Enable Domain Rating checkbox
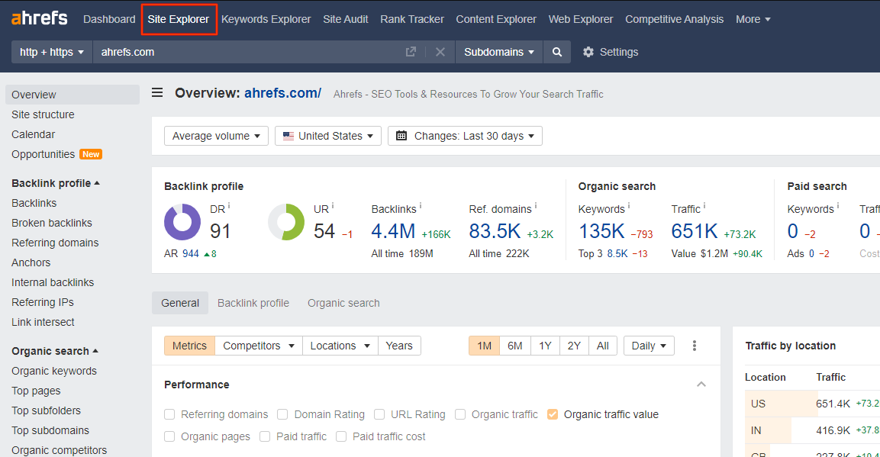Screen dimensions: 880x457 [x=282, y=414]
